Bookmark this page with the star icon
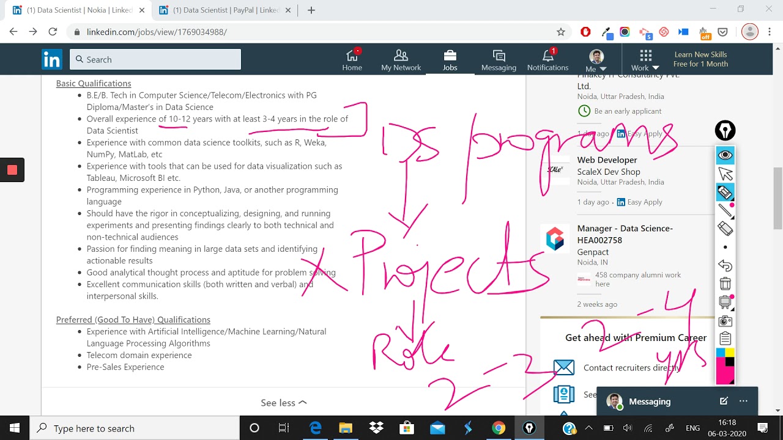This screenshot has height=440, width=783. (560, 32)
